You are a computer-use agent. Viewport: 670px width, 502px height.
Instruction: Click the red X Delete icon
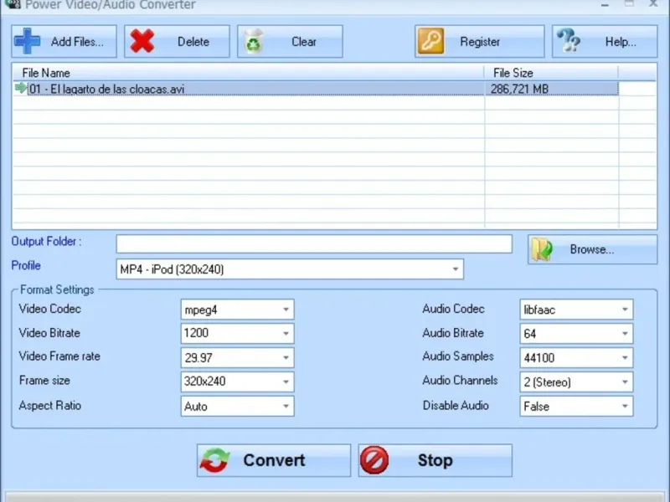point(142,41)
